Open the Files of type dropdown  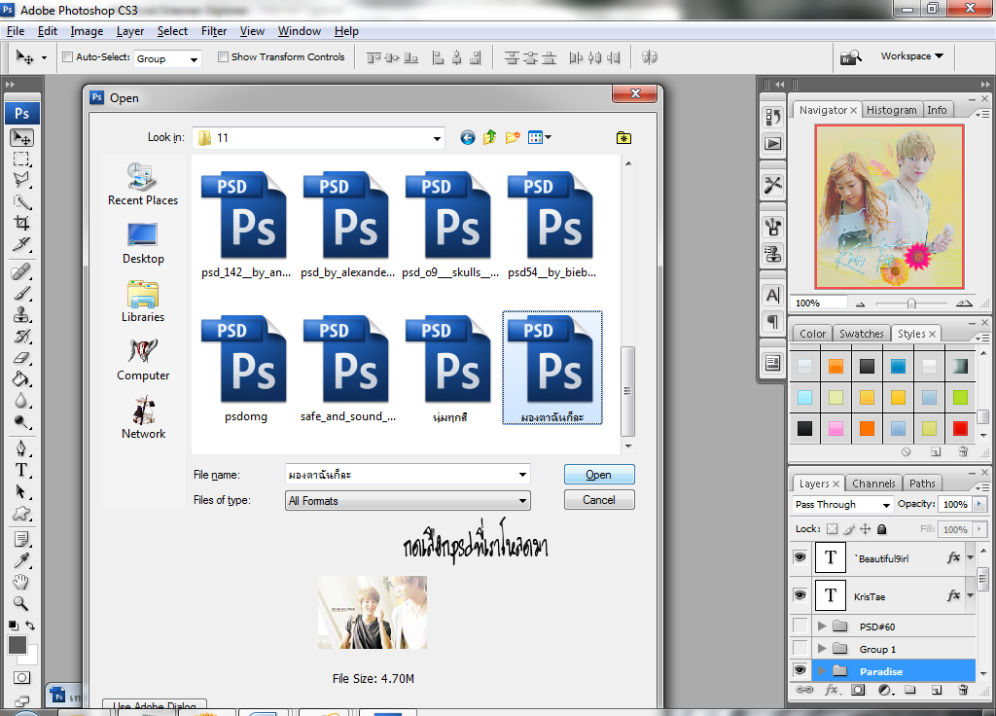(522, 501)
